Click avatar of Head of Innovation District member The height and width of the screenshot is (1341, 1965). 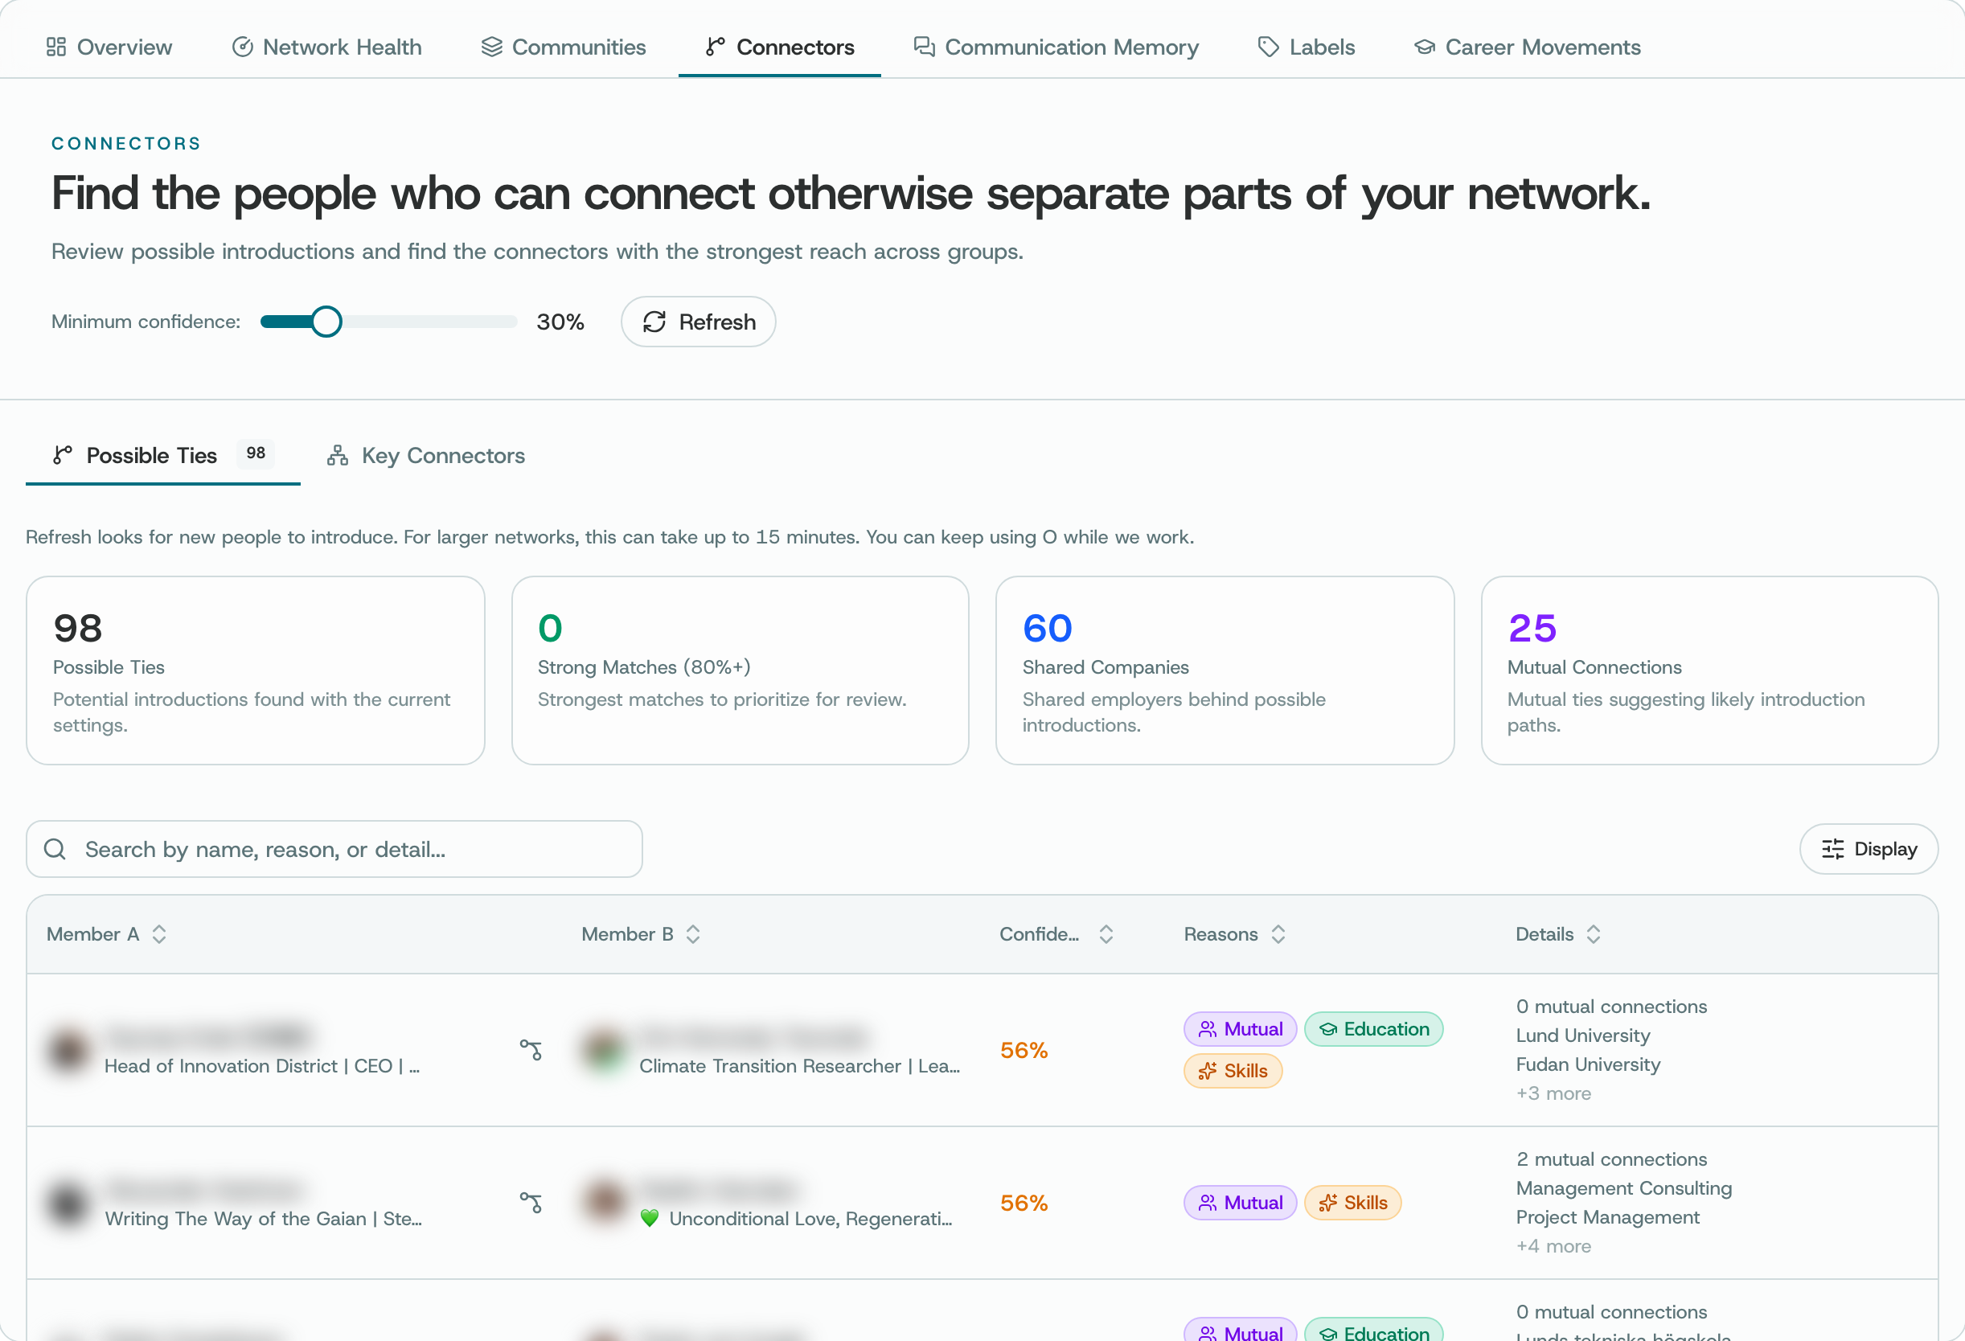(68, 1050)
